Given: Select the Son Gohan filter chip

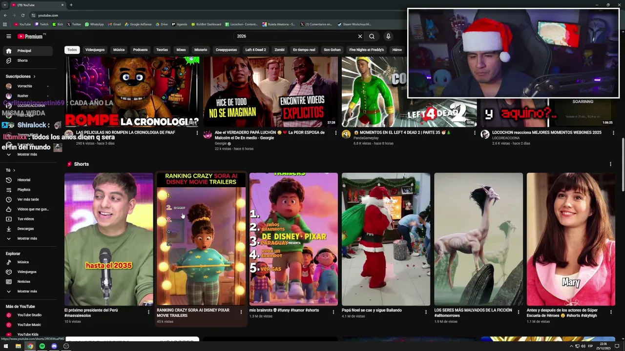Looking at the screenshot, I should tap(332, 50).
